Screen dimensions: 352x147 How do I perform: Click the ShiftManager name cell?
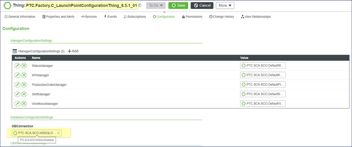(41, 94)
